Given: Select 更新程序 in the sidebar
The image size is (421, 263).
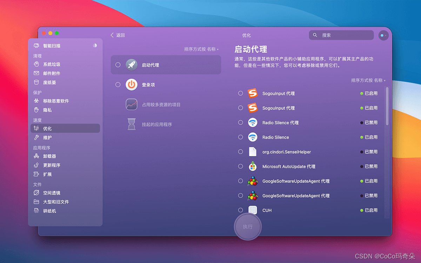Looking at the screenshot, I should (x=65, y=165).
